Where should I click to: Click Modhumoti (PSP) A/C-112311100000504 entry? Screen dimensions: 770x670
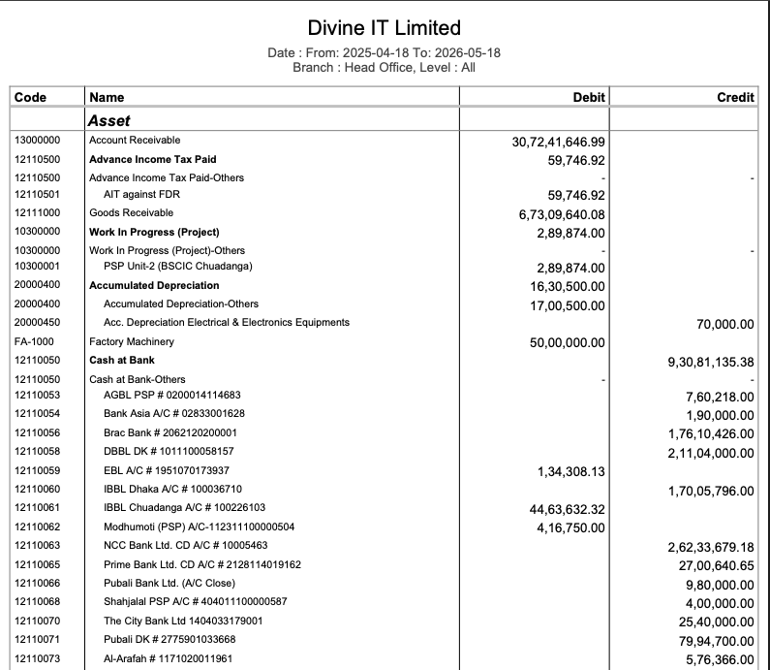tap(199, 526)
